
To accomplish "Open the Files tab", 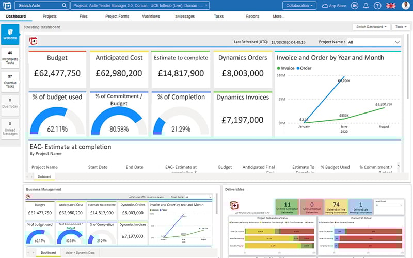I will click(x=84, y=17).
